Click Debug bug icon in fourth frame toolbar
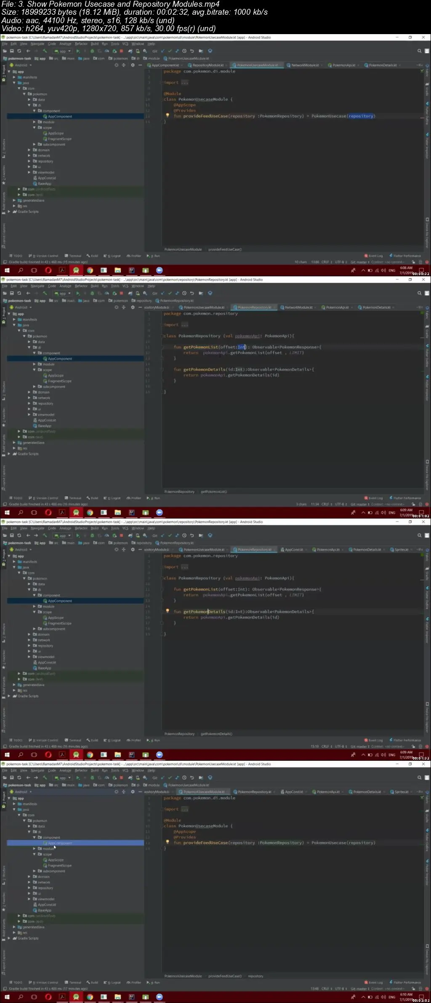Image resolution: width=431 pixels, height=1003 pixels. pos(92,778)
